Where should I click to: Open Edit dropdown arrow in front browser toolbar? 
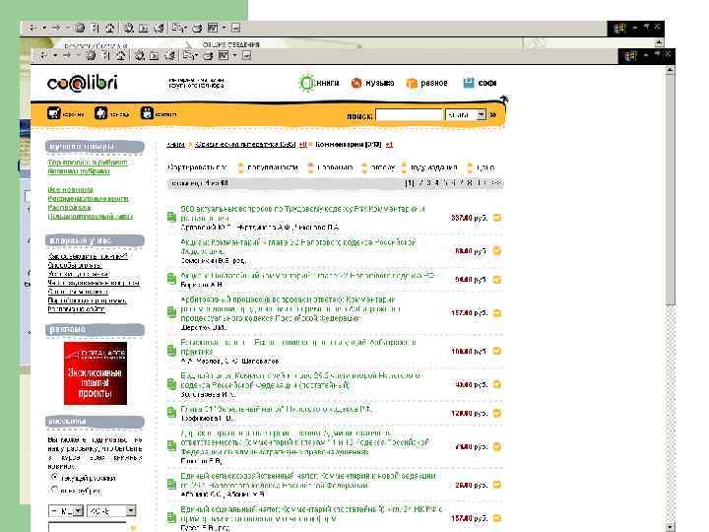pyautogui.click(x=234, y=55)
